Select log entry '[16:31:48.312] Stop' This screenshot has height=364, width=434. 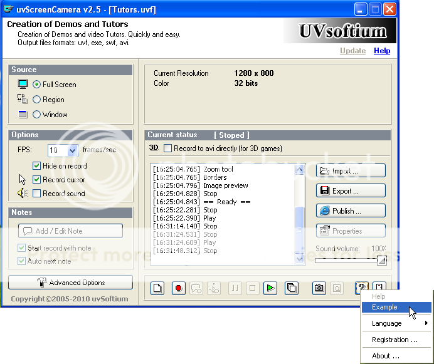[185, 251]
